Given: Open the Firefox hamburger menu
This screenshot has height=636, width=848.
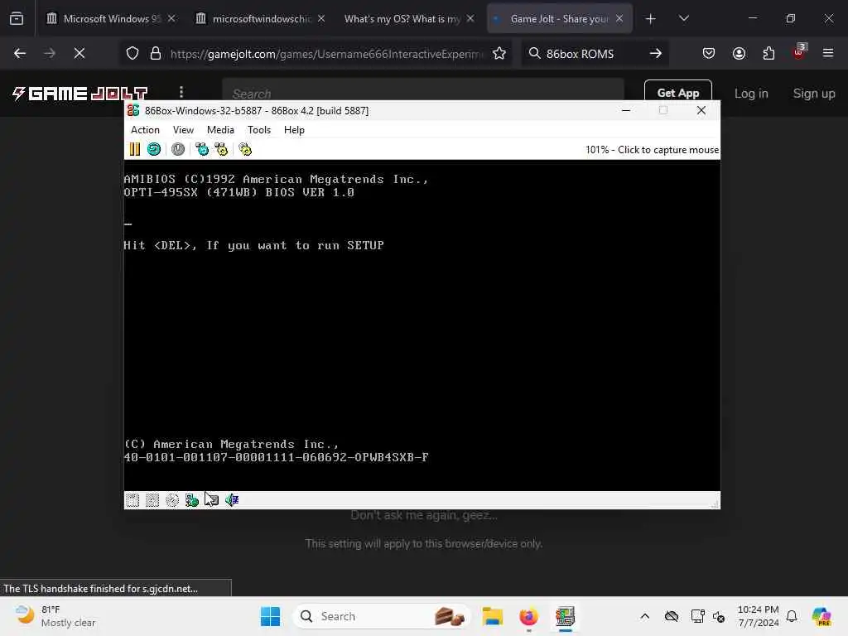Looking at the screenshot, I should 828,54.
